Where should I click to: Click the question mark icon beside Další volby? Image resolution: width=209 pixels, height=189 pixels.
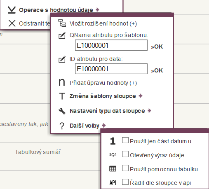pyautogui.click(x=62, y=126)
